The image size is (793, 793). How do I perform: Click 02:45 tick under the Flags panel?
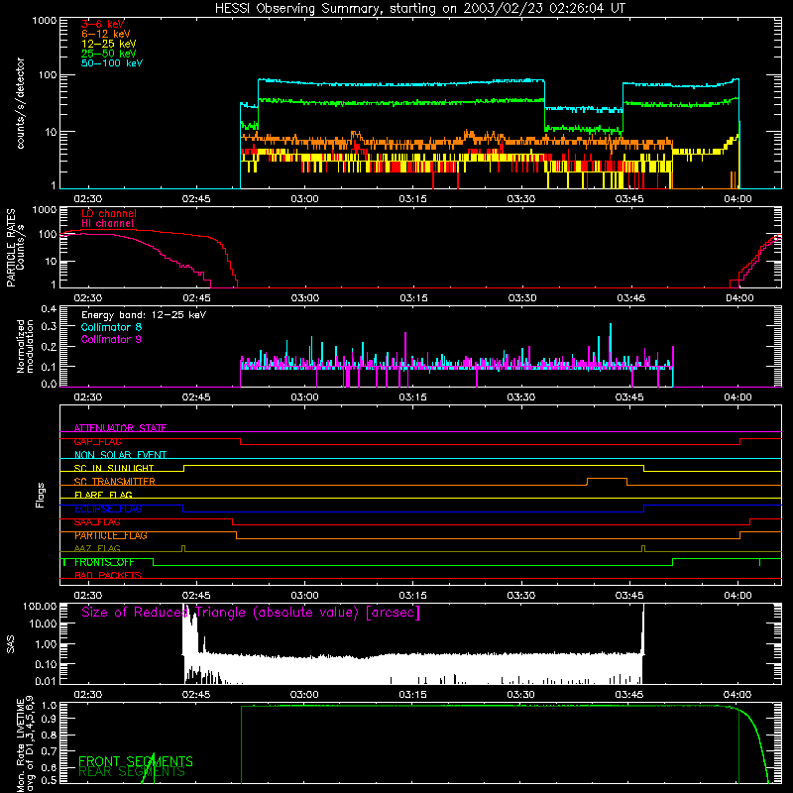click(196, 596)
